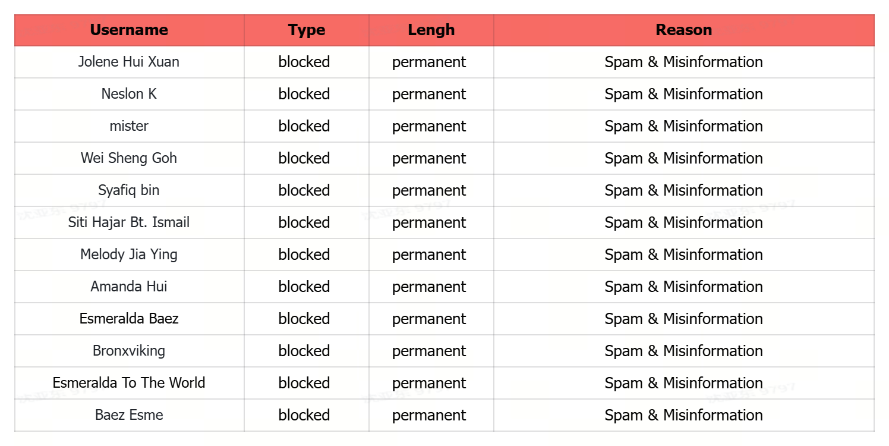Click the Lengh column header
Image resolution: width=889 pixels, height=446 pixels.
click(431, 30)
